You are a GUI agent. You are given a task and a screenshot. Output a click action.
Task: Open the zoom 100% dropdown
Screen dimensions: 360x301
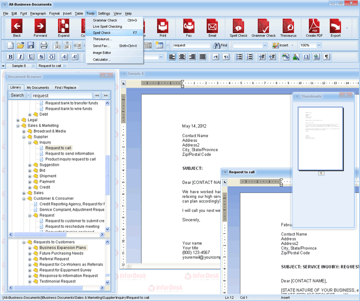pos(319,45)
